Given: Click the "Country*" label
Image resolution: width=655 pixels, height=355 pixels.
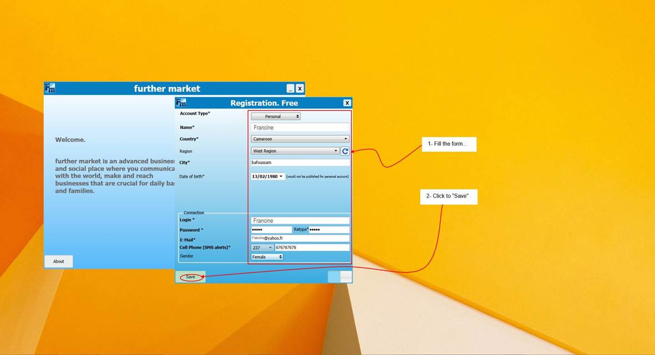Looking at the screenshot, I should coord(189,139).
